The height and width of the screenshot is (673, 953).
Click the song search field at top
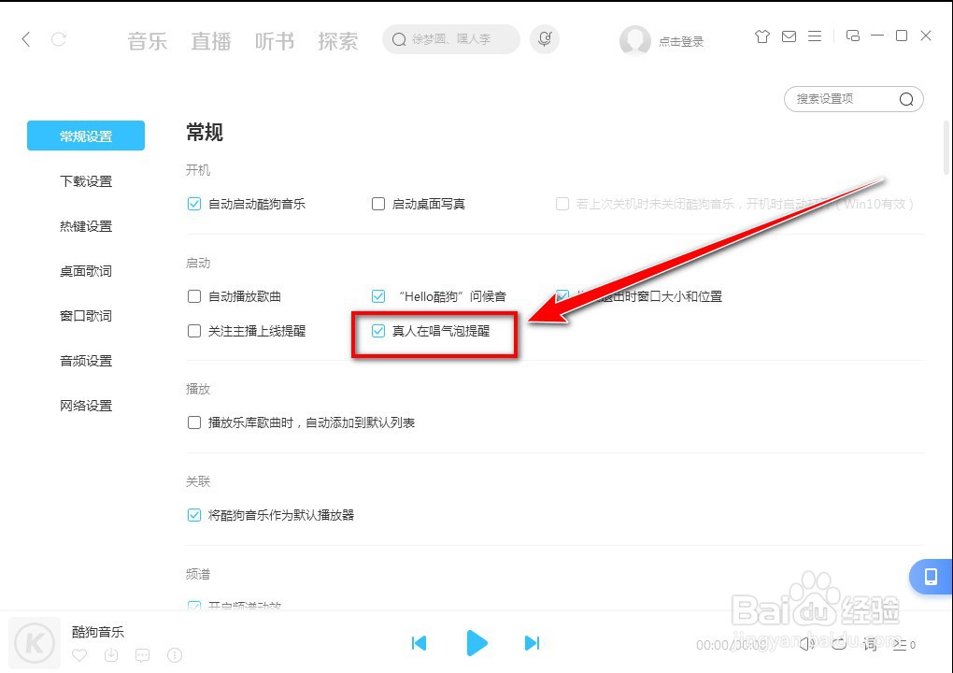coord(451,39)
